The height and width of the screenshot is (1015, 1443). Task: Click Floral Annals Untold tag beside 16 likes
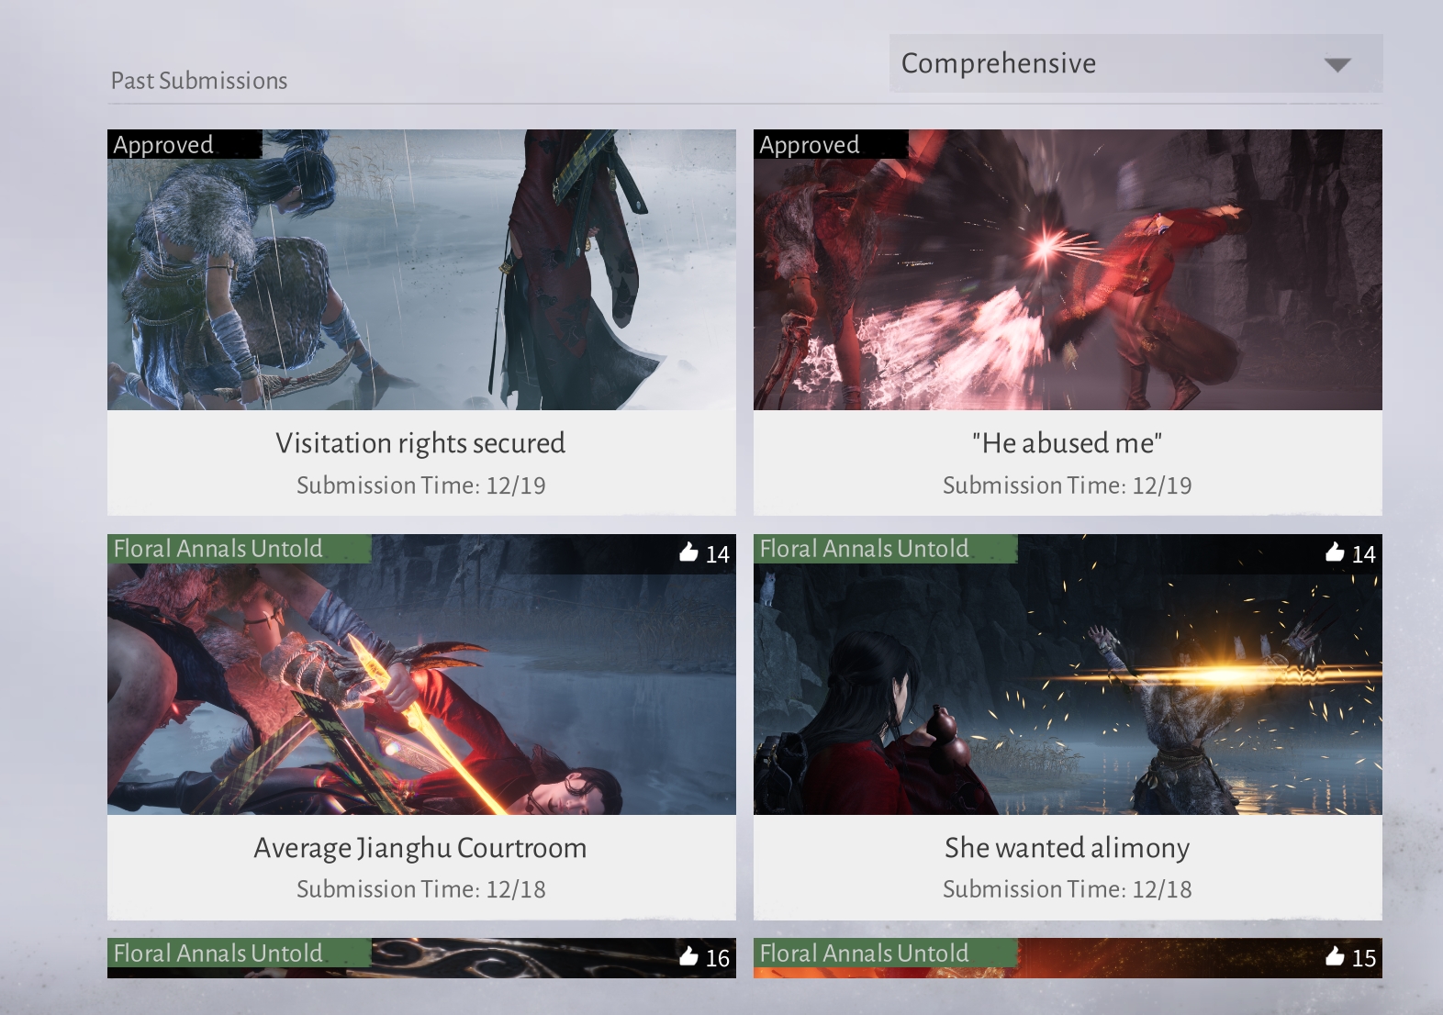[x=240, y=954]
